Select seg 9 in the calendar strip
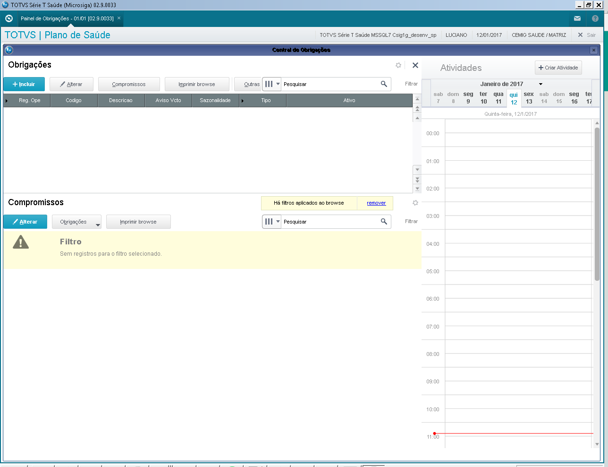This screenshot has width=608, height=467. (x=468, y=98)
